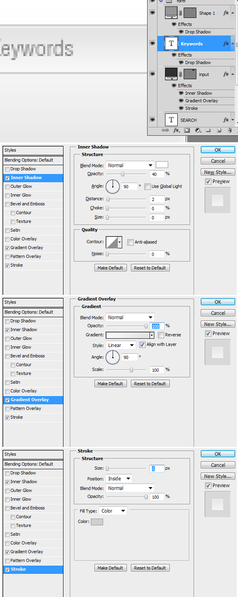Toggle Preview checkbox in Inner Shadow dialog

pyautogui.click(x=208, y=181)
